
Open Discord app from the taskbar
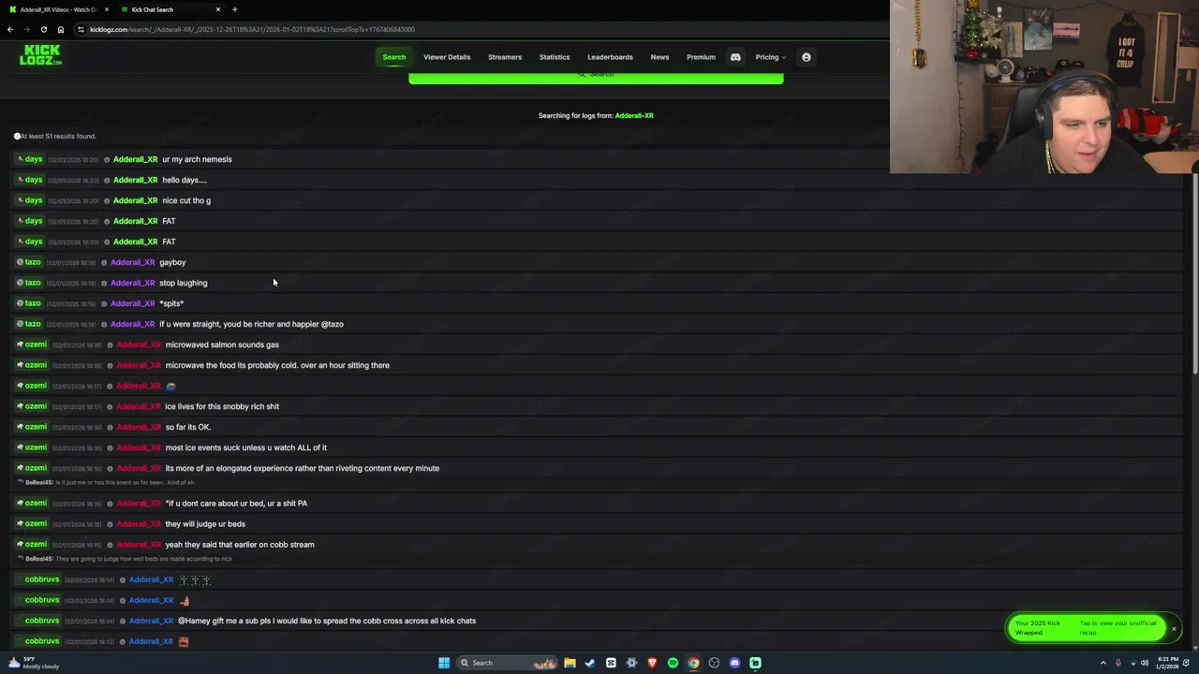(x=734, y=663)
